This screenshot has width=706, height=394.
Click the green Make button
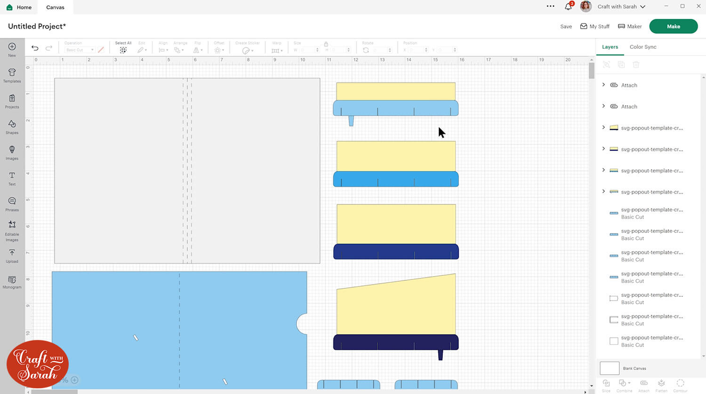click(673, 26)
